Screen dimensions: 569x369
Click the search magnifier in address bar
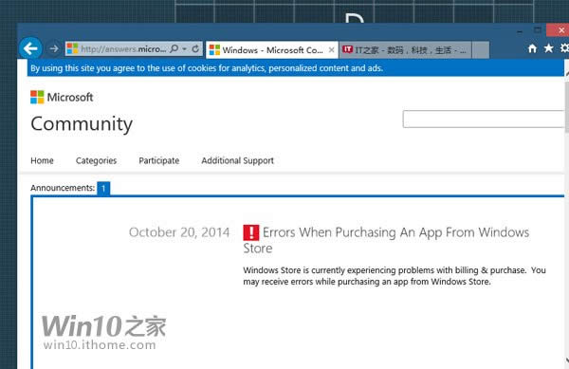click(x=174, y=48)
